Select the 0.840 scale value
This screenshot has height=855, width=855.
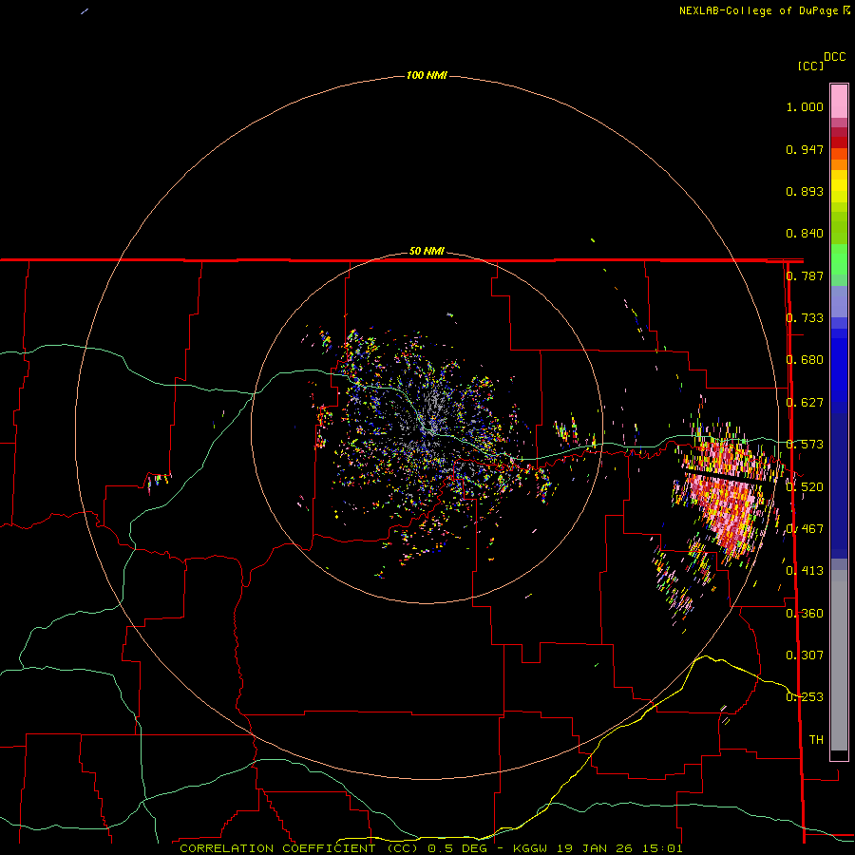805,234
